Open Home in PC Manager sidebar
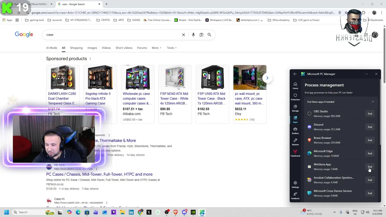The width and height of the screenshot is (386, 217). pos(295,86)
